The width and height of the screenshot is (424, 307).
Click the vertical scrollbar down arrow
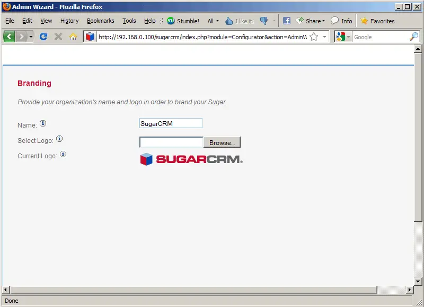[418, 282]
